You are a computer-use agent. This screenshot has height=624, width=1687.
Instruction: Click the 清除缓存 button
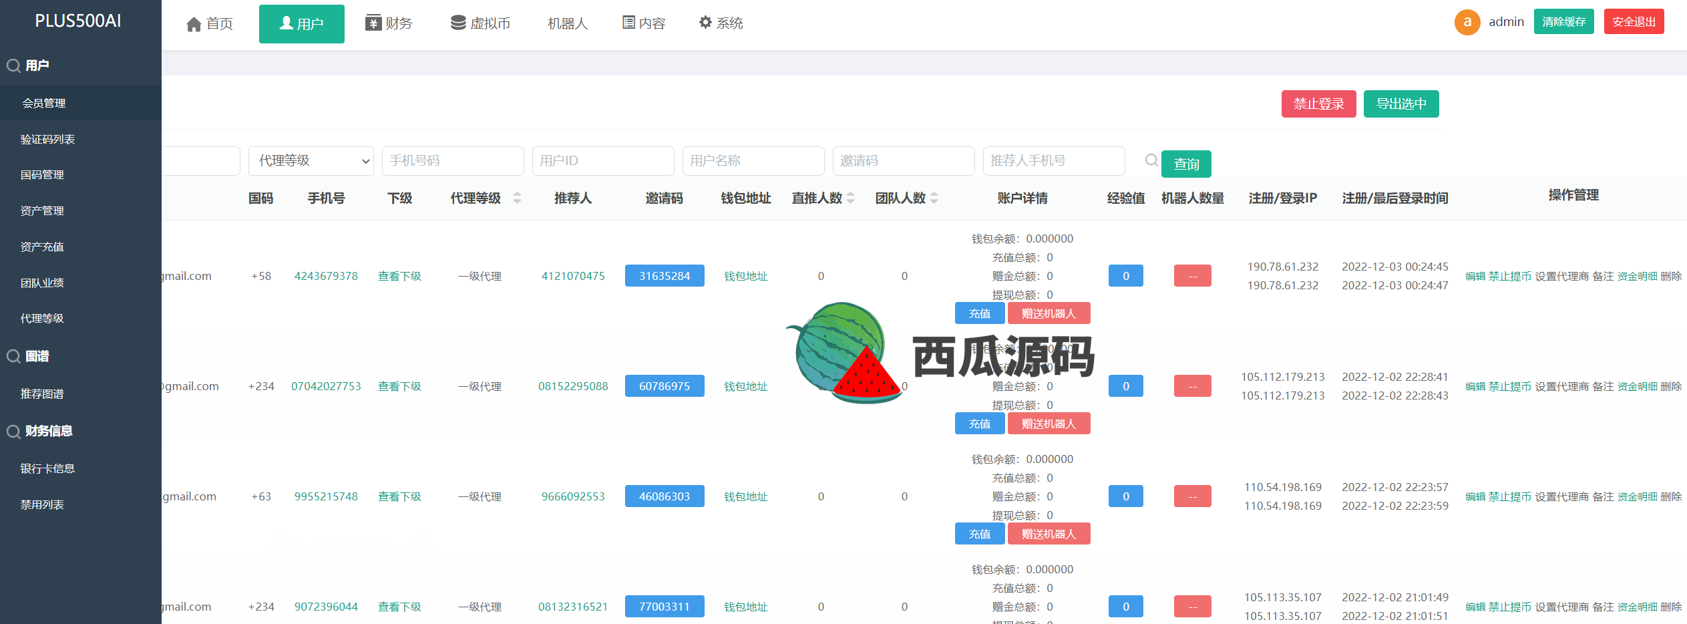(1564, 22)
